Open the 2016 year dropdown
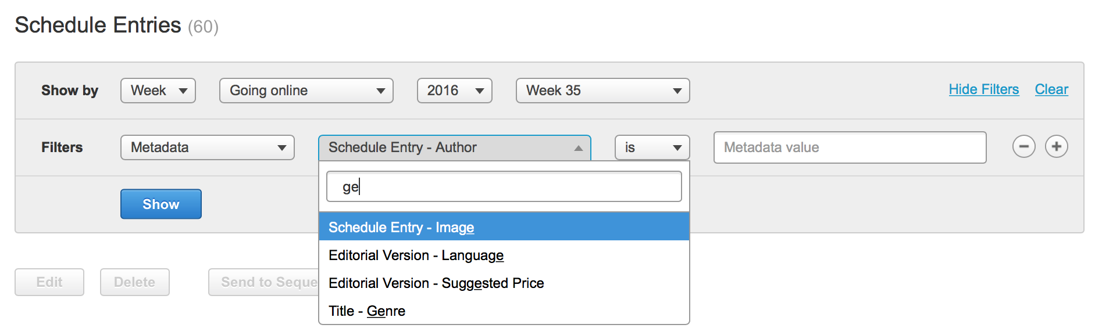 (x=454, y=91)
